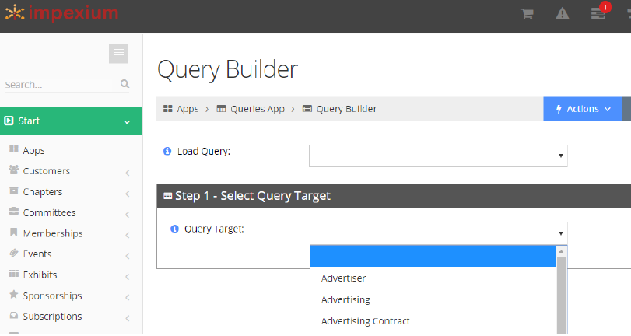Click the Queries App table icon in breadcrumb
Viewport: 631px width, 336px height.
coord(221,108)
